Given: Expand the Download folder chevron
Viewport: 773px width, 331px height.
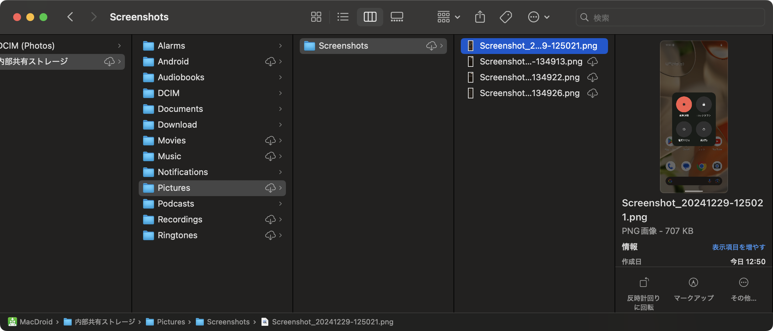Looking at the screenshot, I should (280, 125).
